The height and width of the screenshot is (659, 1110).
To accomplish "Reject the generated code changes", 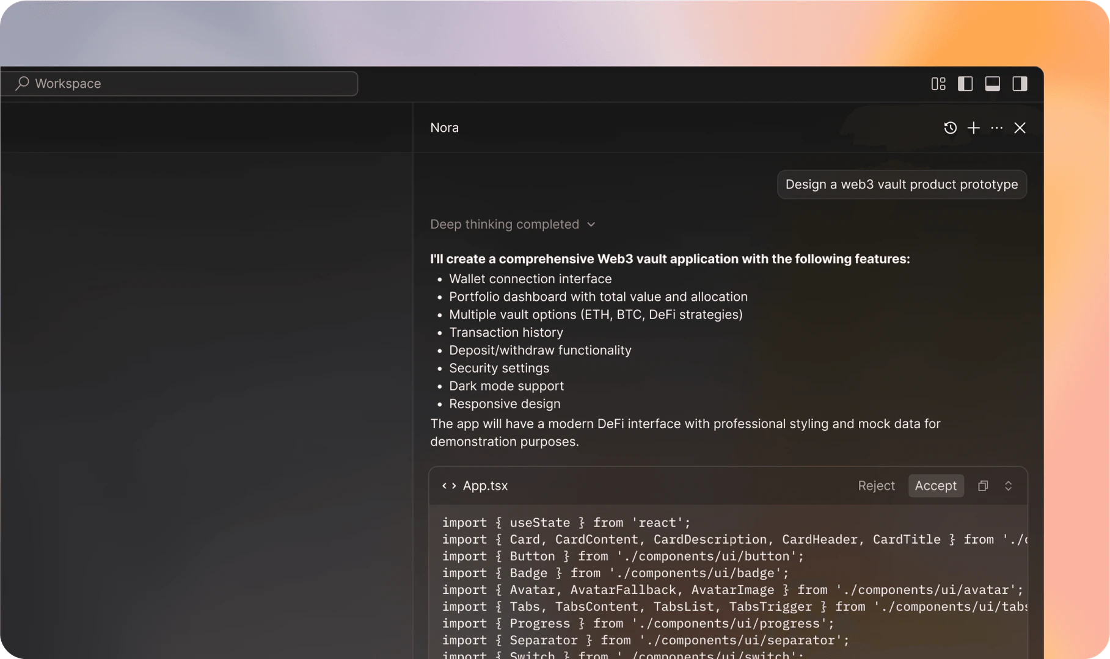I will (x=876, y=486).
